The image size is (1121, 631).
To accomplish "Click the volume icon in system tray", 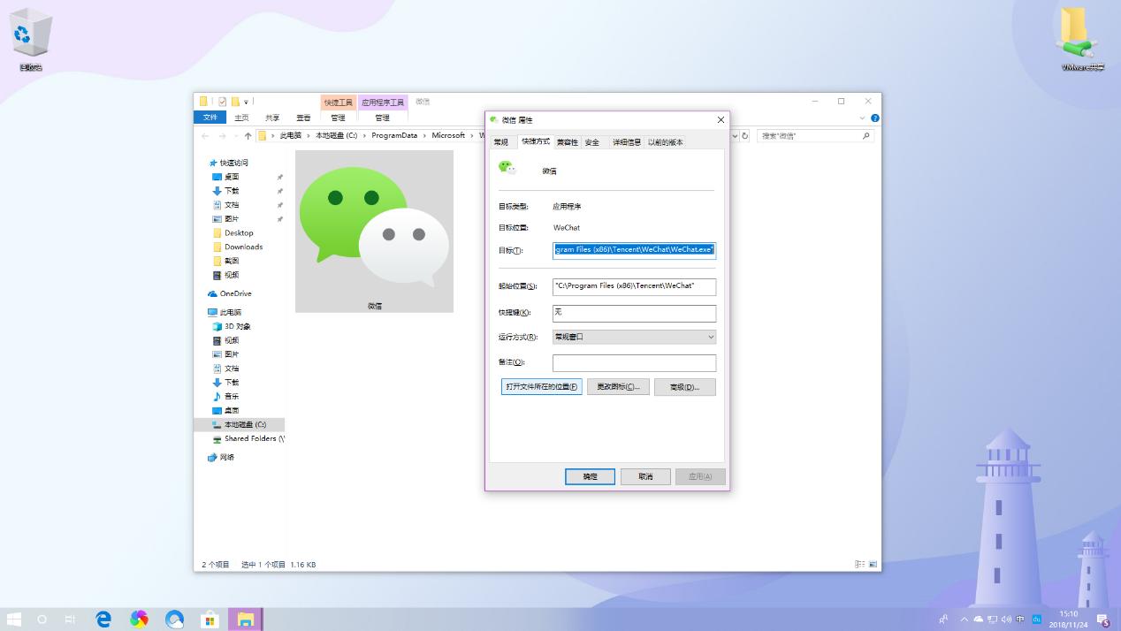I will click(1007, 620).
